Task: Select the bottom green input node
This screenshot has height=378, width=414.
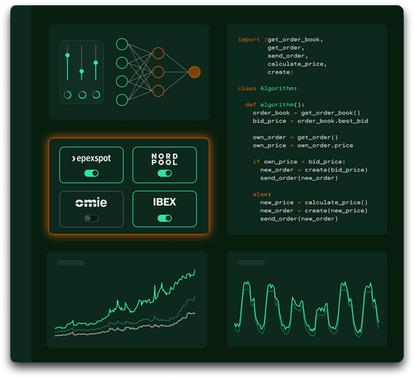Action: [x=122, y=100]
